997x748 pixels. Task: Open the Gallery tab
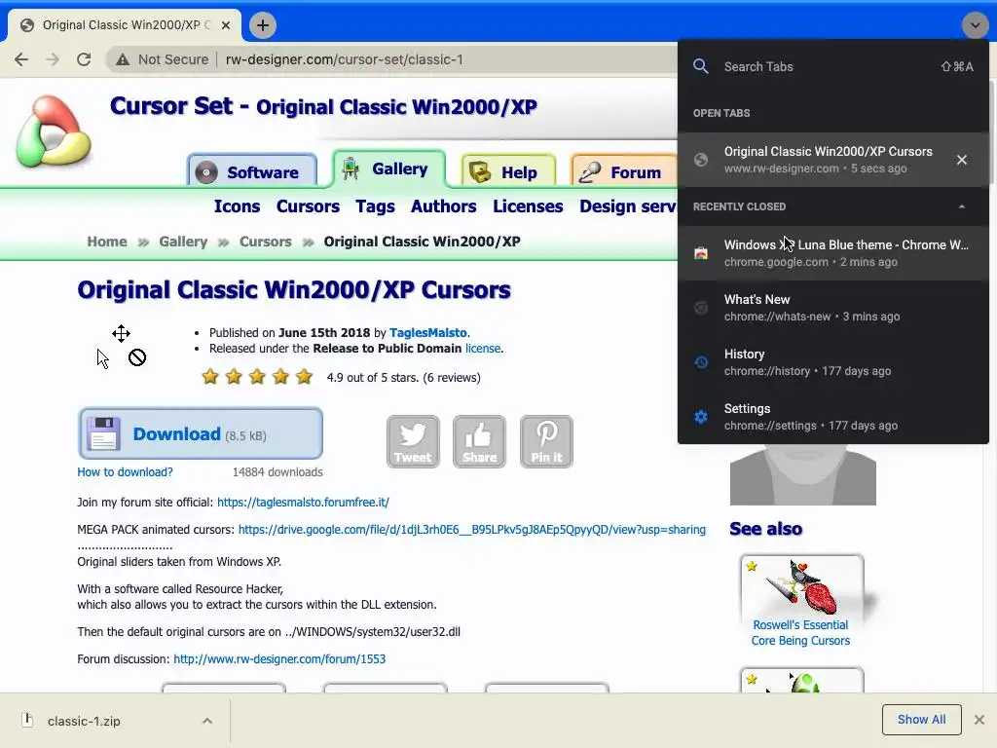coord(389,168)
